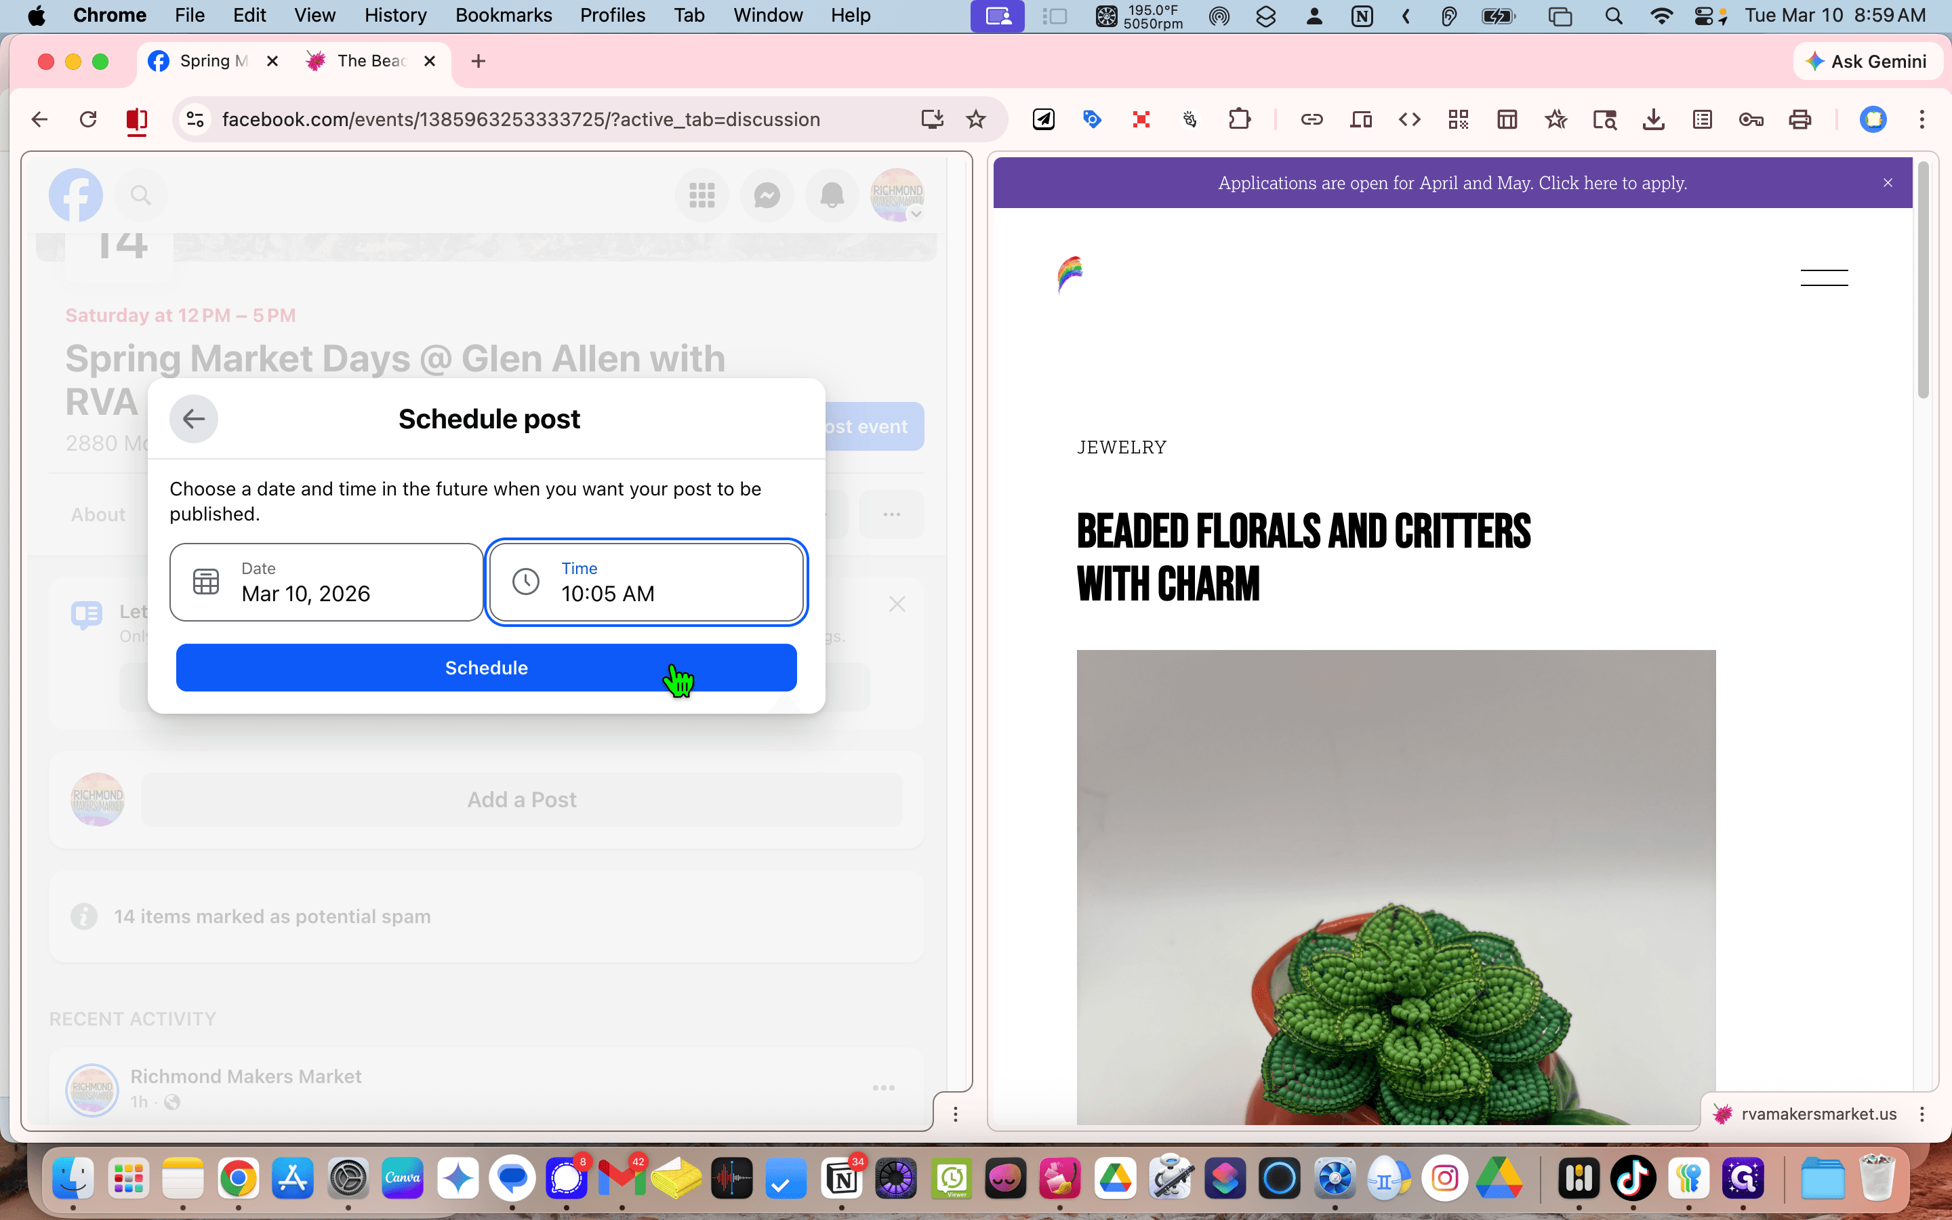Image resolution: width=1952 pixels, height=1220 pixels.
Task: Bookmark this page with the star icon
Action: click(976, 119)
